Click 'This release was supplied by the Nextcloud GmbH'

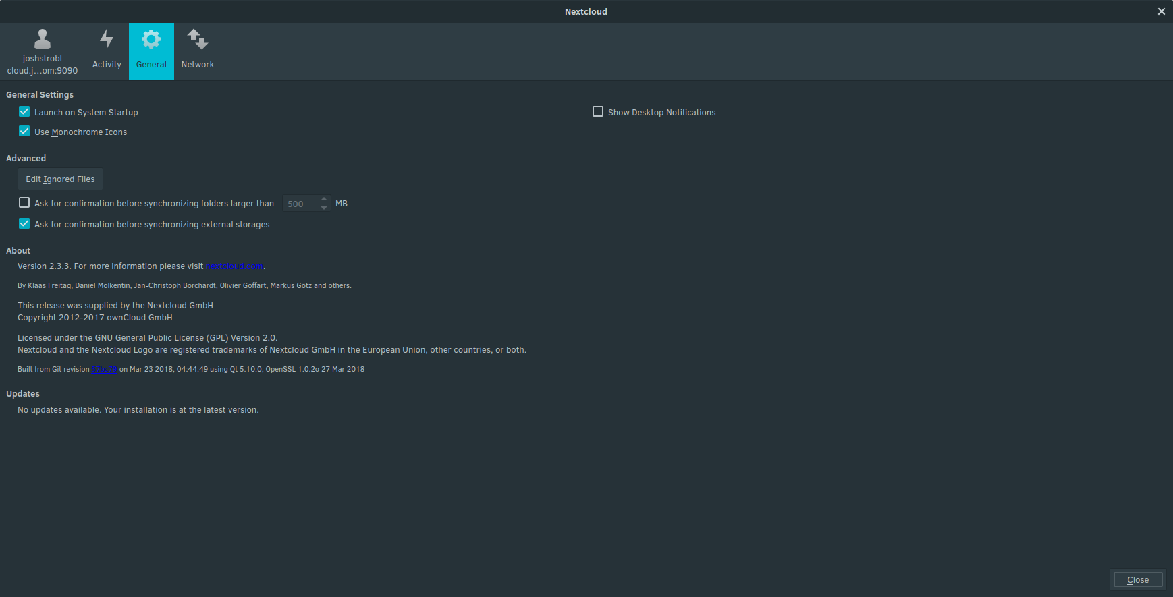click(x=115, y=306)
